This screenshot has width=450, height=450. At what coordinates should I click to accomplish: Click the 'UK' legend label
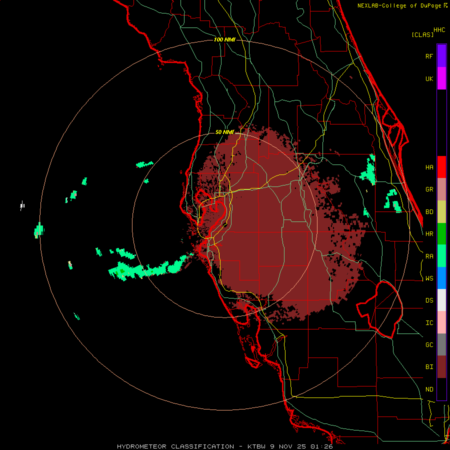tap(429, 78)
